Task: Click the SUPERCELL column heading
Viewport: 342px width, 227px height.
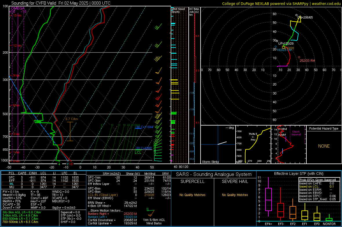Action: pyautogui.click(x=192, y=181)
